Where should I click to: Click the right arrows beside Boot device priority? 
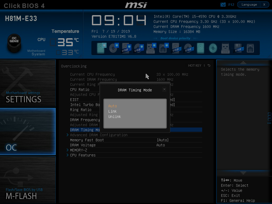coord(195,38)
